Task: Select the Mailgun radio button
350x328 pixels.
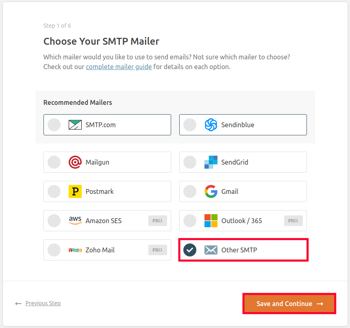Action: tap(54, 162)
